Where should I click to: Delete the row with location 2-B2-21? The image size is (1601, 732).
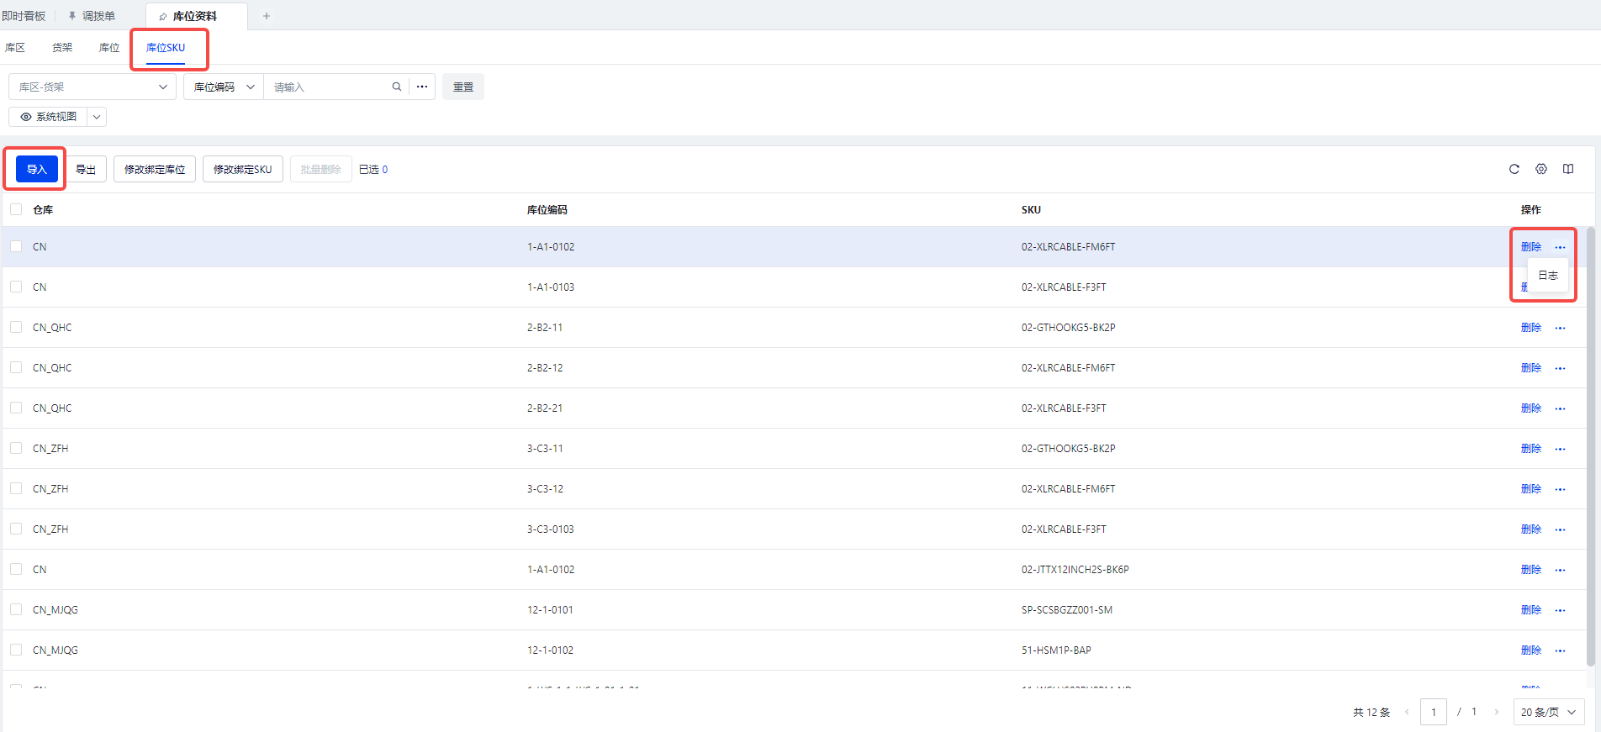(1530, 408)
